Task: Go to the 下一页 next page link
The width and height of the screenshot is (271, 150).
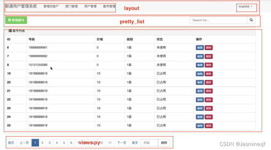Action: (x=121, y=143)
